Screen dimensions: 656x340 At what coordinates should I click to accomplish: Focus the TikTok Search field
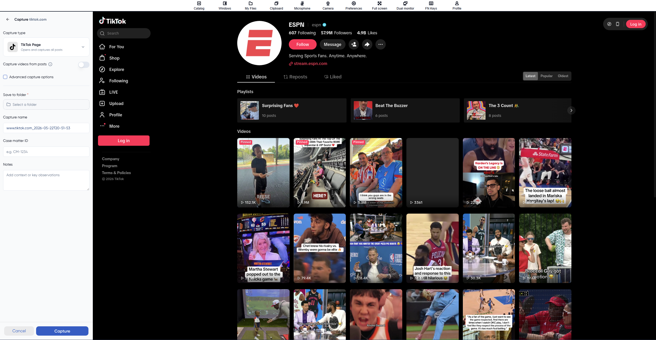tap(124, 33)
